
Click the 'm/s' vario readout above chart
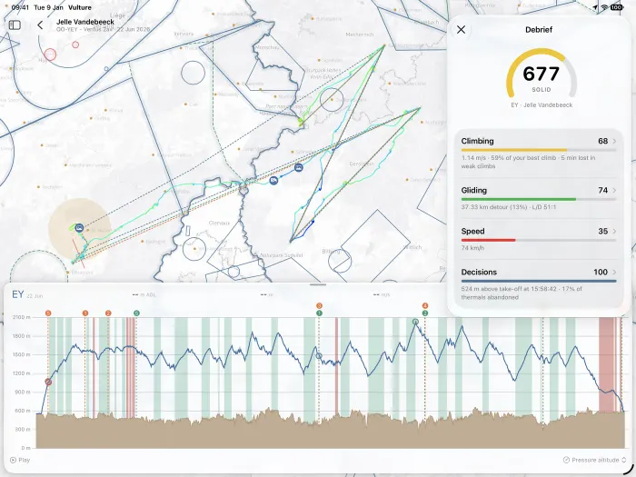382,295
